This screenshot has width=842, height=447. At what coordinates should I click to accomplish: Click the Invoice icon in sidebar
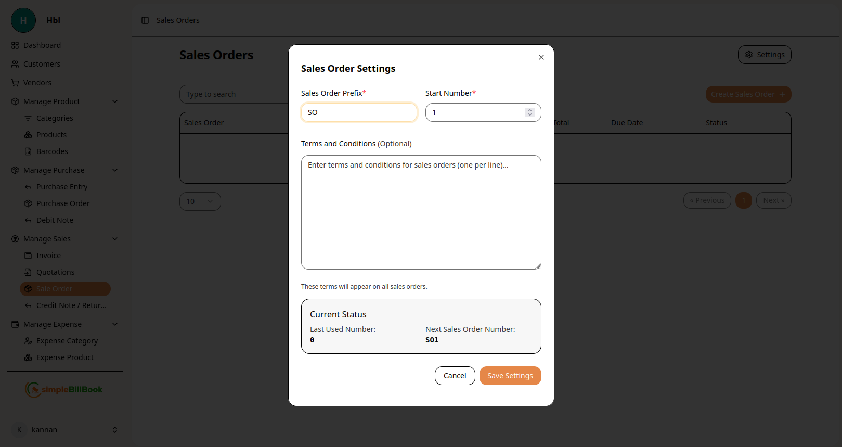(x=28, y=256)
